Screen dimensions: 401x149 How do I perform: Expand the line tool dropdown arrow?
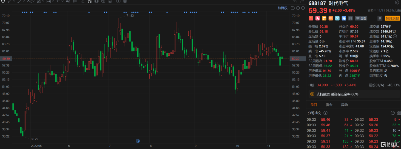pyautogui.click(x=14, y=1)
